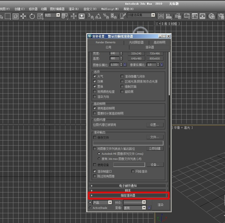
Task: Switch to the Render Elements tab
Action: [x=106, y=42]
